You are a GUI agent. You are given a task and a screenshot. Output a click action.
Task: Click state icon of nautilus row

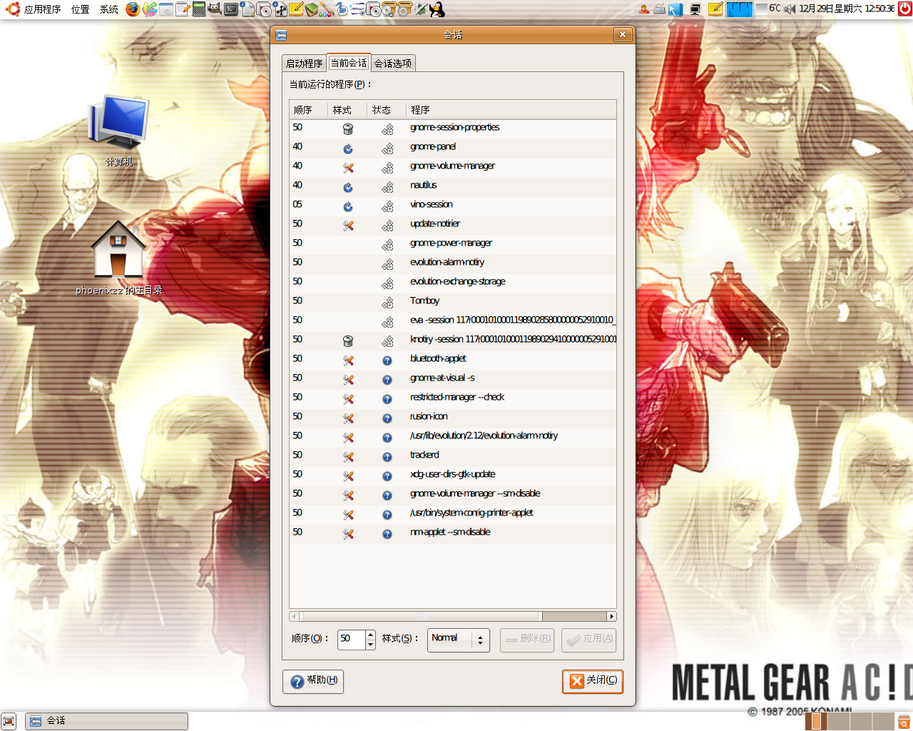387,187
